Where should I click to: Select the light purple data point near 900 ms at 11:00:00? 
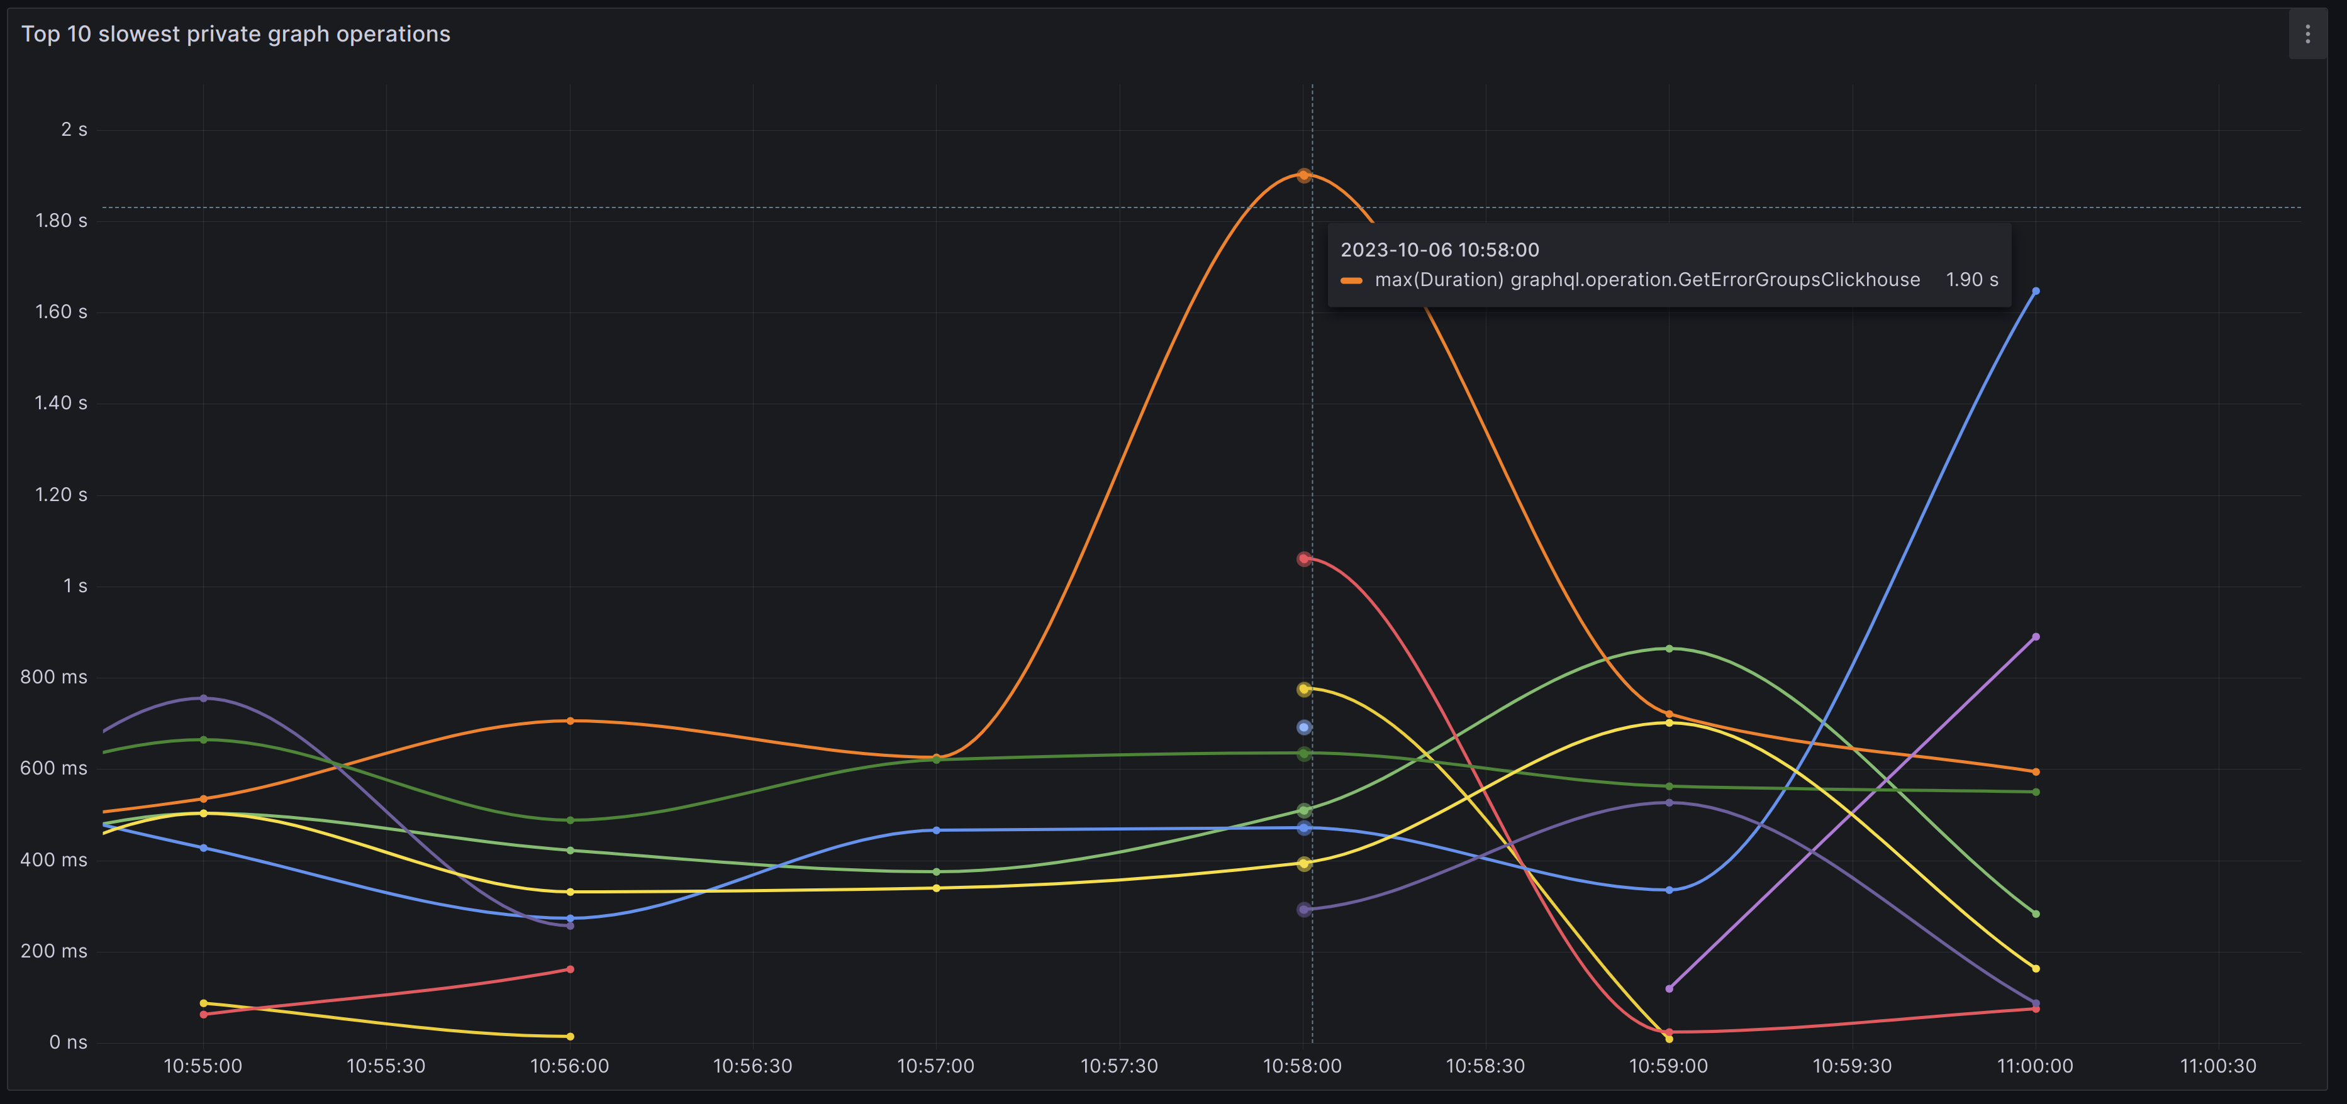(2036, 637)
